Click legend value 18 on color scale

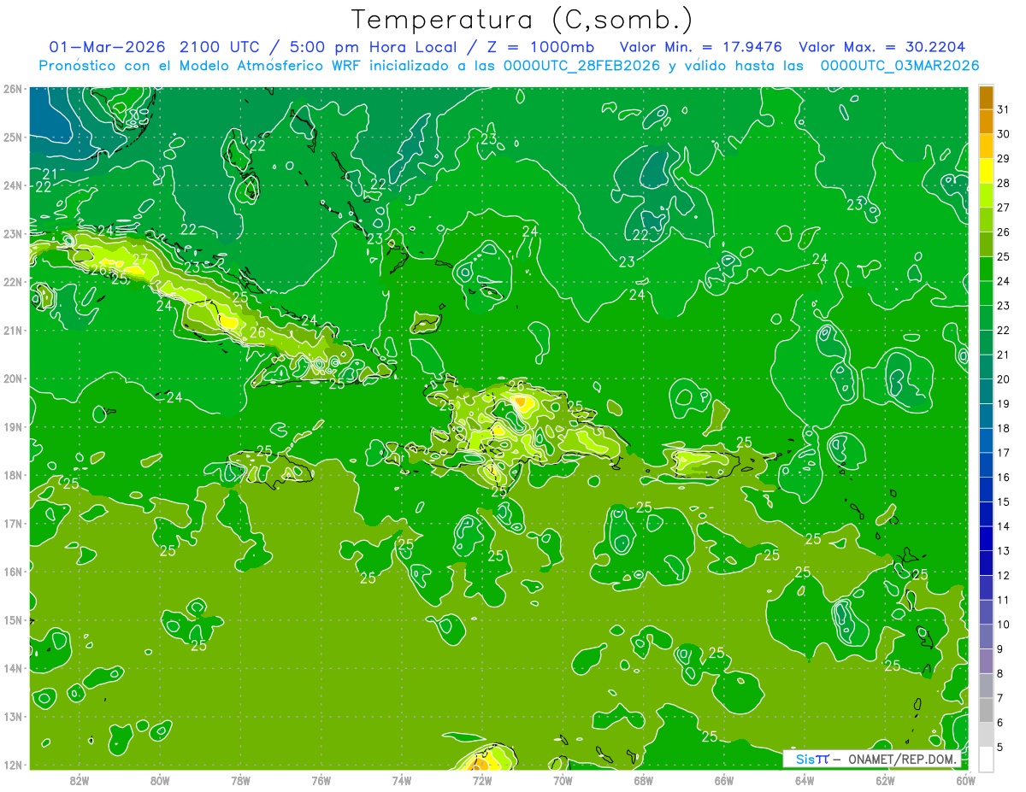(1003, 428)
